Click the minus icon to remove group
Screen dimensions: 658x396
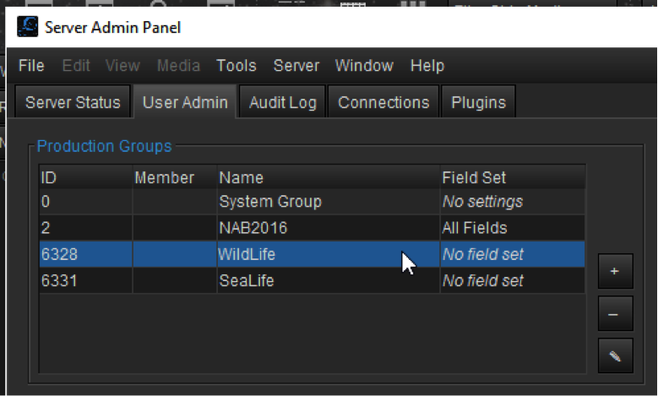615,314
